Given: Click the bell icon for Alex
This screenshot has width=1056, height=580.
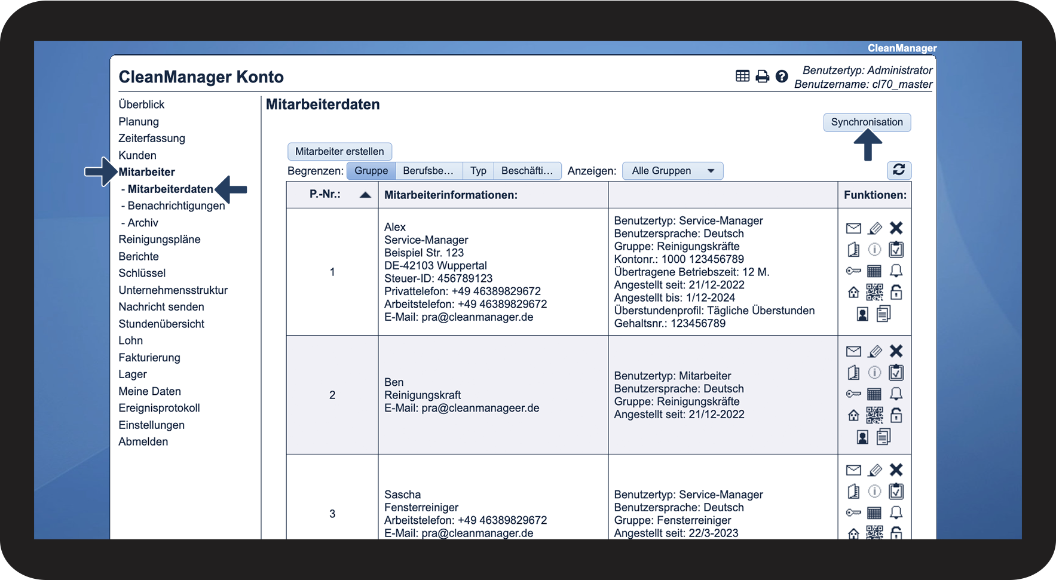Looking at the screenshot, I should coord(896,271).
